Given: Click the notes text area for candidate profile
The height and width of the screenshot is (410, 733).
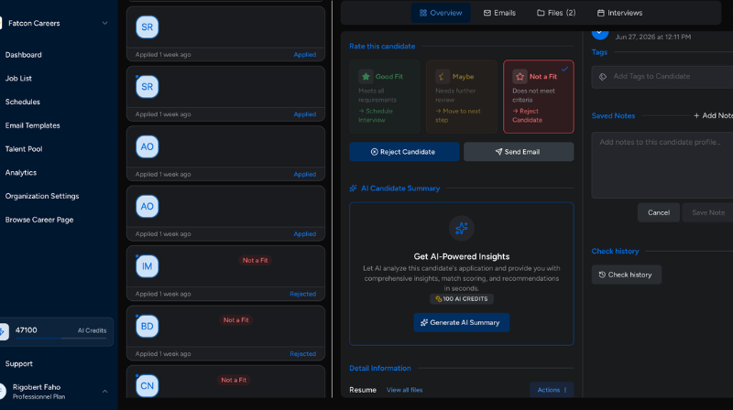Looking at the screenshot, I should pos(662,166).
